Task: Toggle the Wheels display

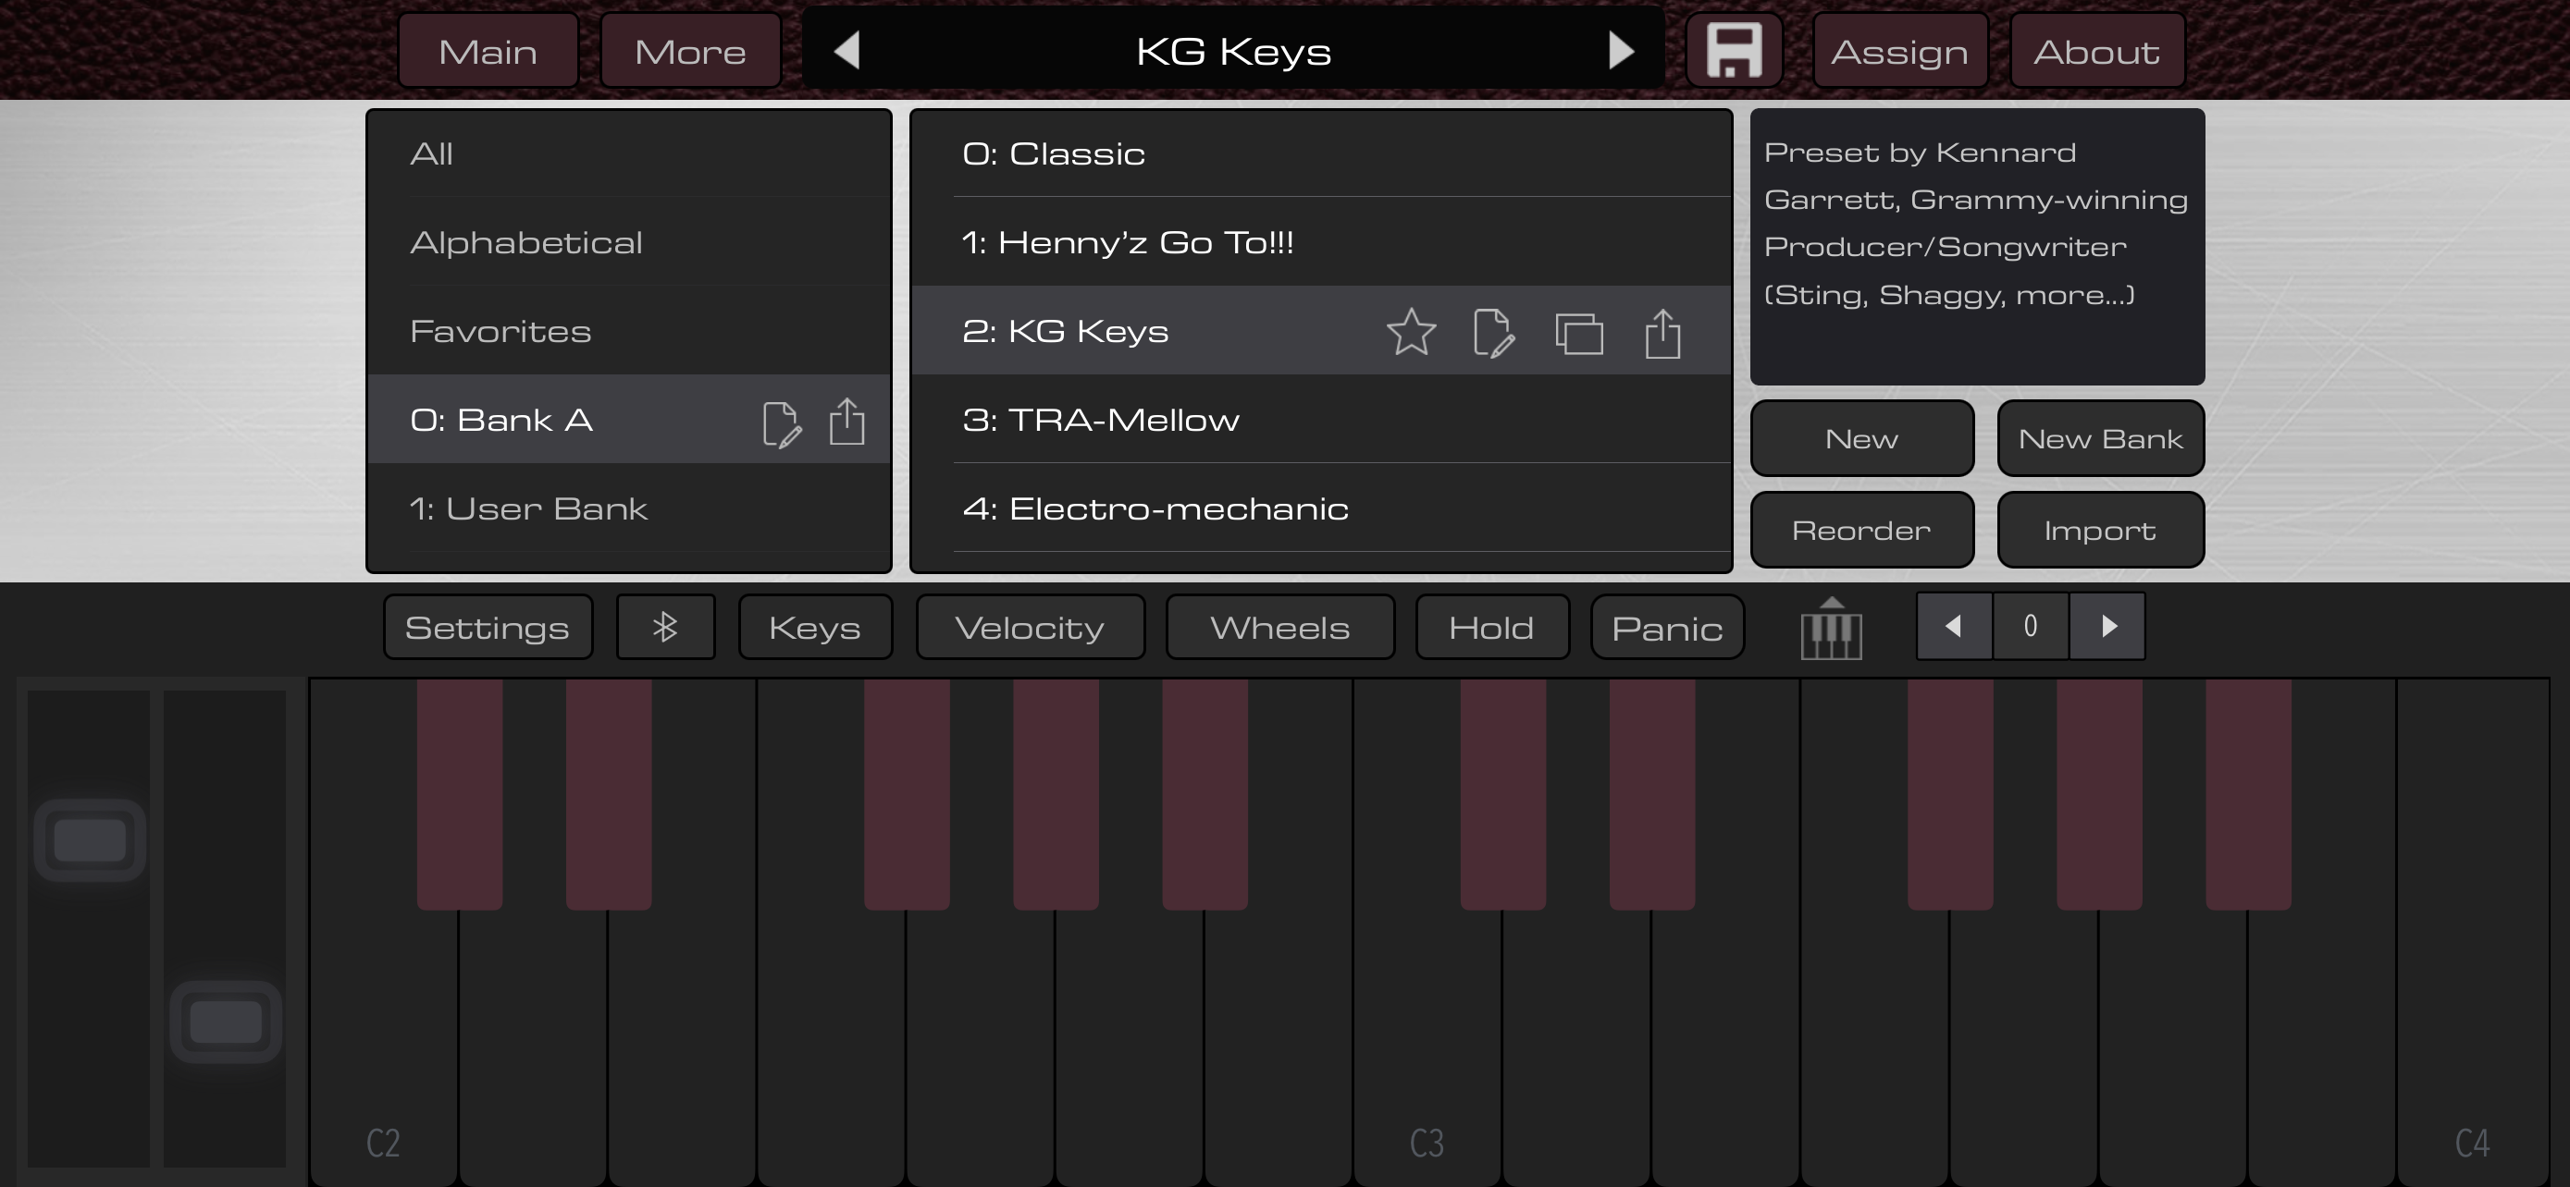Action: [1279, 628]
